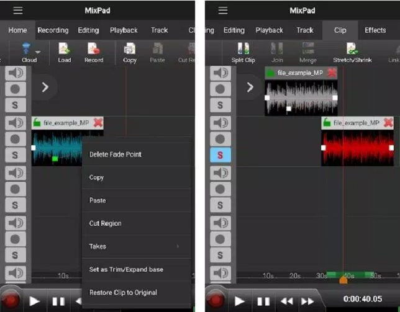Screen dimensions: 400x312
Task: Open the Recording tab on left screen
Action: (x=53, y=30)
